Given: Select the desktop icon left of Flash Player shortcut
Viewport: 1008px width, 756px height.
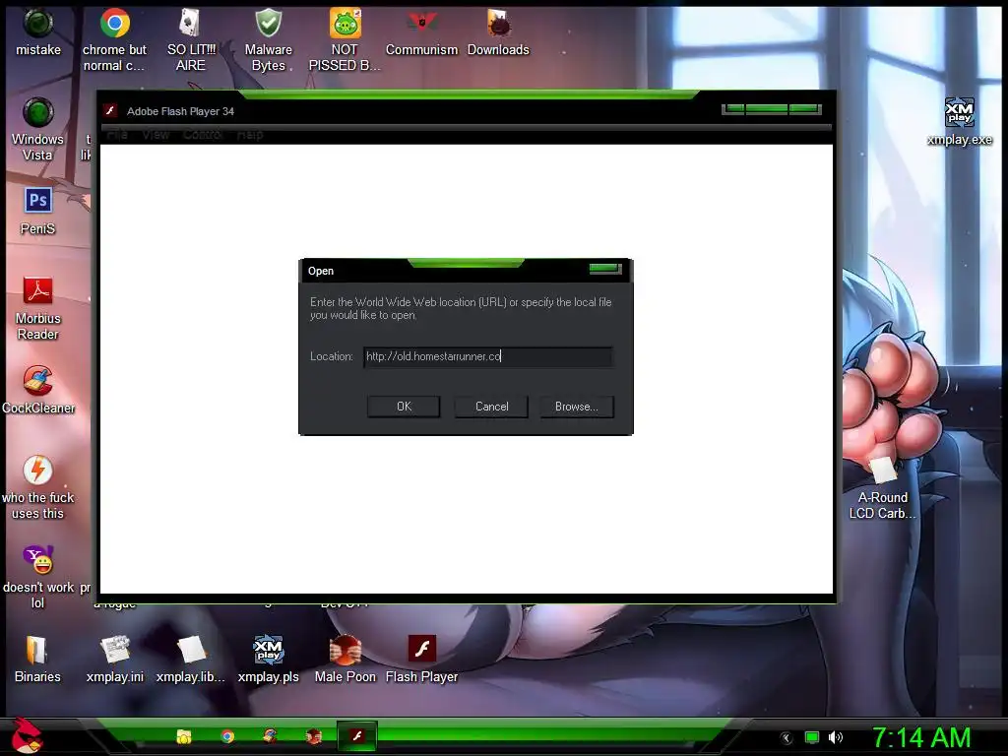Looking at the screenshot, I should (x=346, y=659).
